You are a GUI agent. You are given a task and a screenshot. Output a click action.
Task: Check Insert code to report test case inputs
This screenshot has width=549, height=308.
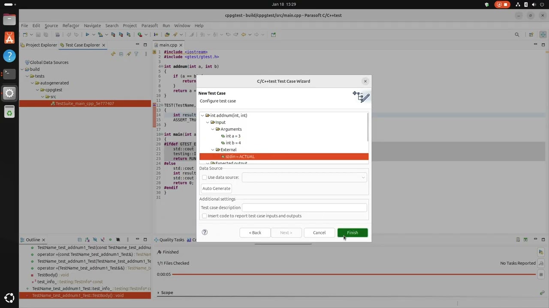(205, 216)
